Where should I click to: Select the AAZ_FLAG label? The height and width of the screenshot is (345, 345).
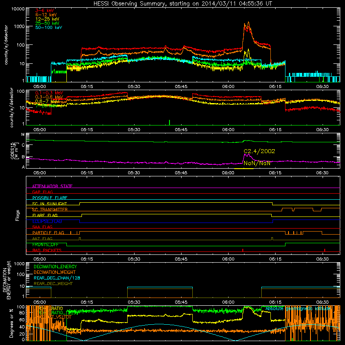(x=42, y=238)
